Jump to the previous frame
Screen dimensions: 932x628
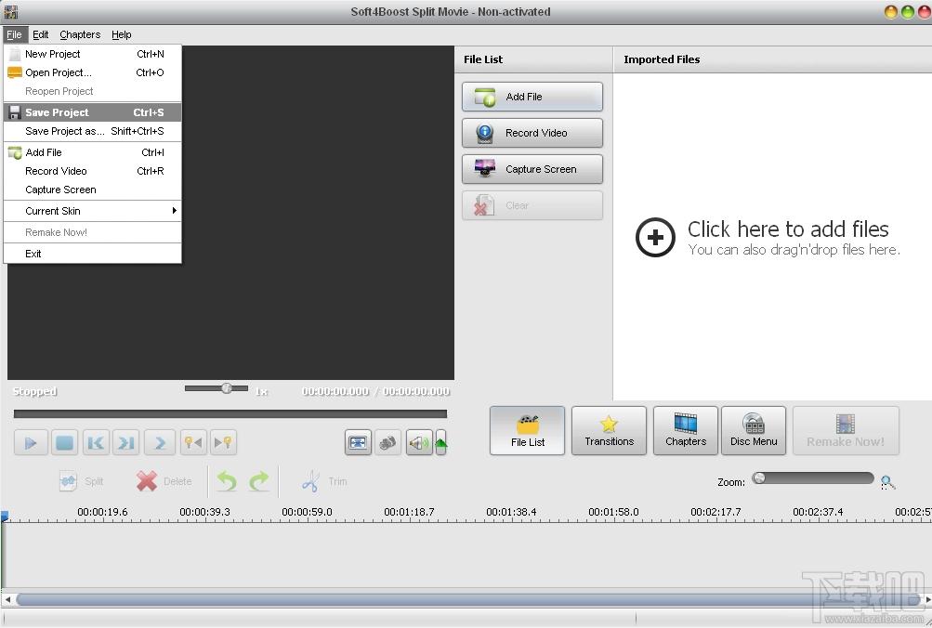point(96,442)
